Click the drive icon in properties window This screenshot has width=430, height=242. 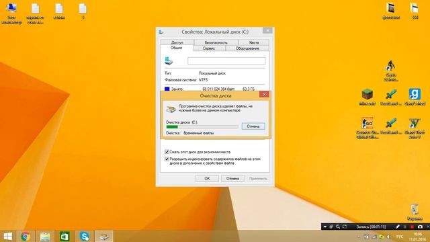(169, 61)
